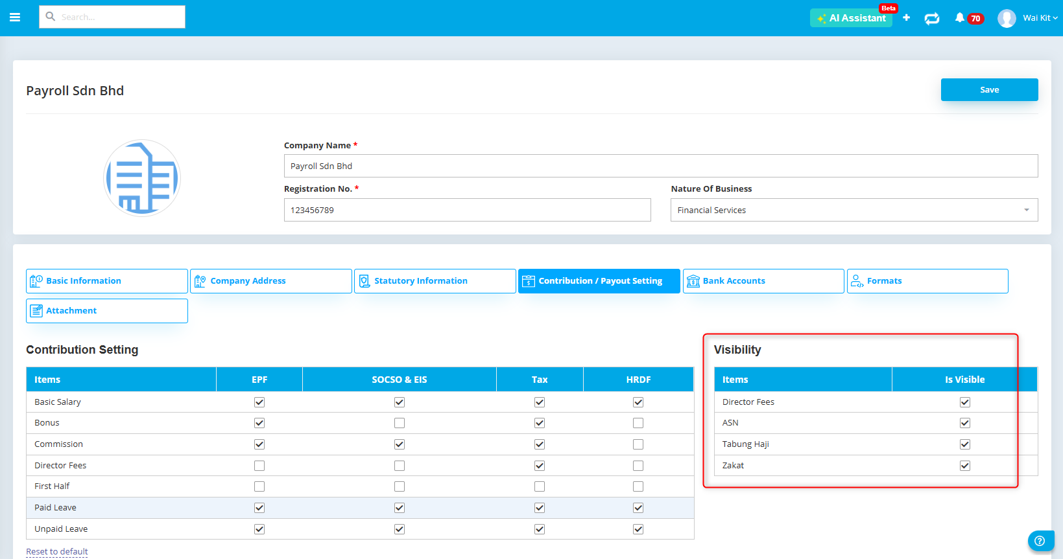Focus the Search input field
Viewport: 1063px width, 559px height.
[x=112, y=17]
